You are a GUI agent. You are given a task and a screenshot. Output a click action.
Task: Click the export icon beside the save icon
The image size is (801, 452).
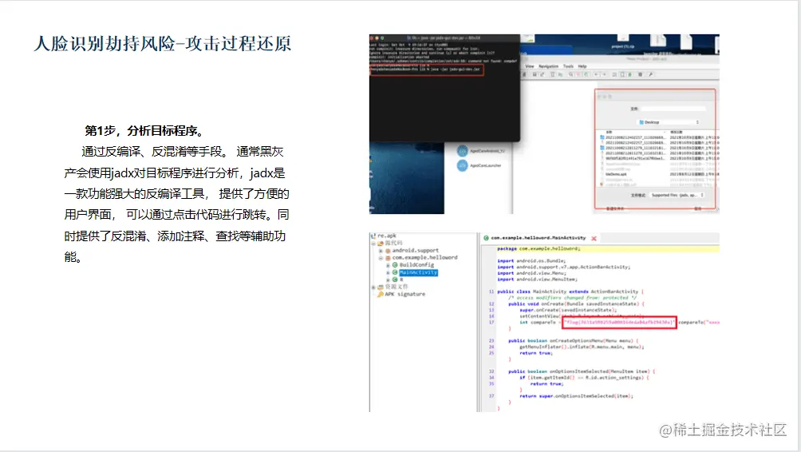point(542,74)
